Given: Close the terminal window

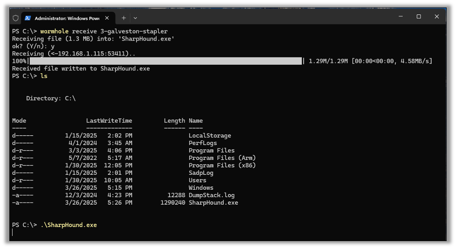Looking at the screenshot, I should point(437,16).
